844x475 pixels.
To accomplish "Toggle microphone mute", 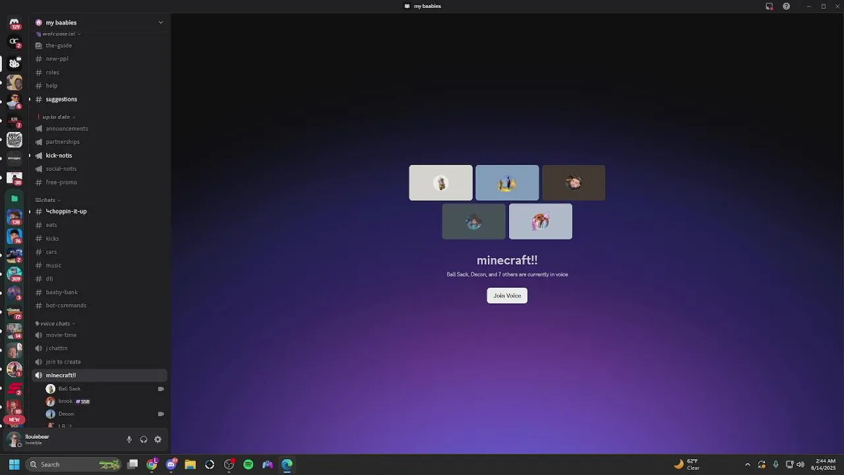I will (x=129, y=439).
